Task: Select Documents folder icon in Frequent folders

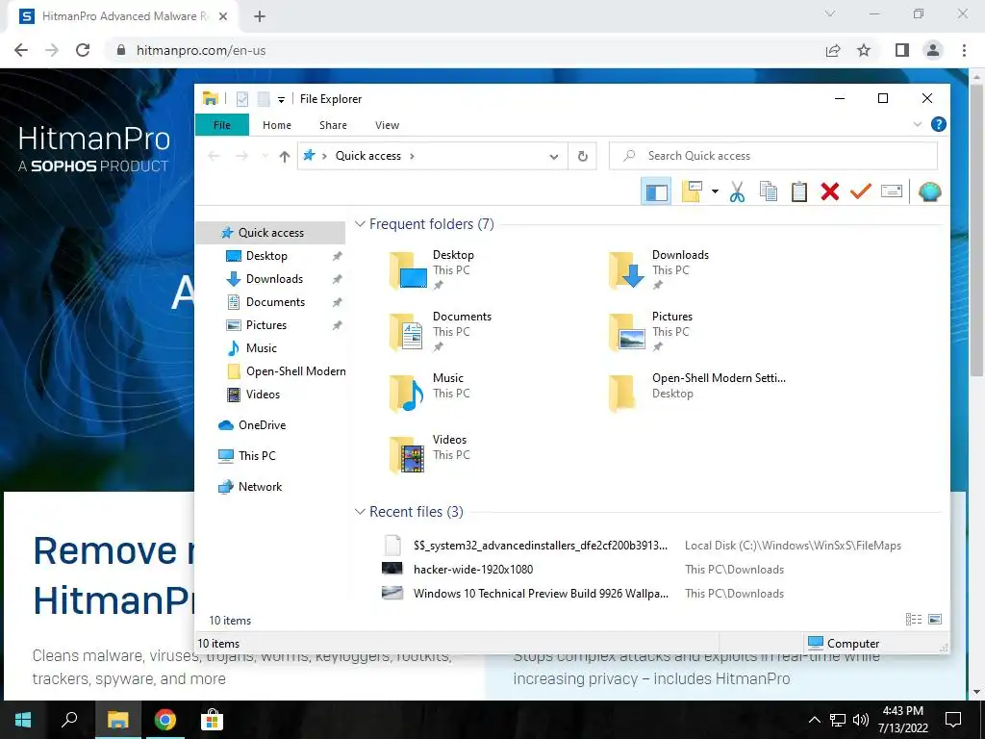Action: (408, 331)
